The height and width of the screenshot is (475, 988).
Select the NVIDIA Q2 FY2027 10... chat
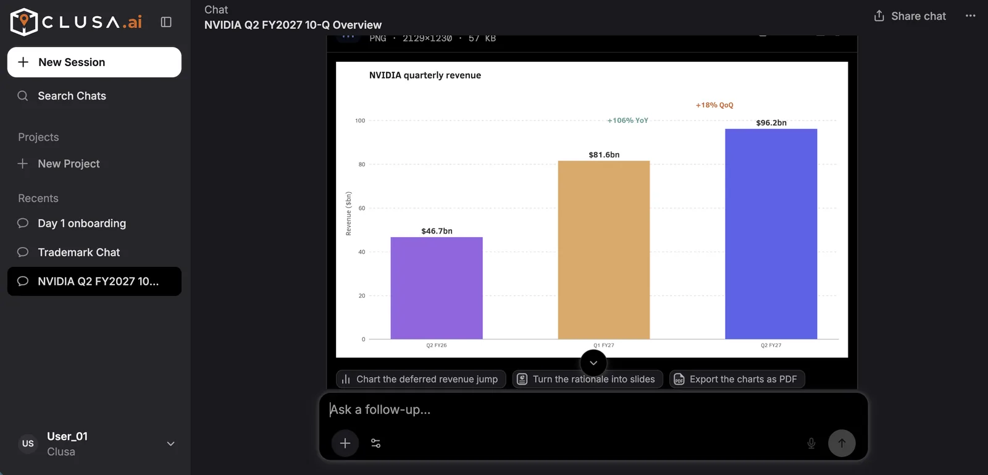pyautogui.click(x=94, y=282)
